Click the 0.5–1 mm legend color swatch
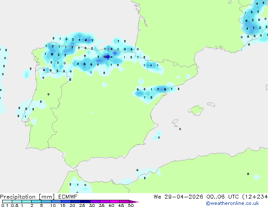Viewport: 268px width, 207px height. point(17,202)
